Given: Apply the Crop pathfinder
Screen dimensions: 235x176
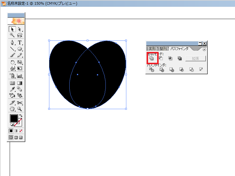Looking at the screenshot, I should coord(182,70).
